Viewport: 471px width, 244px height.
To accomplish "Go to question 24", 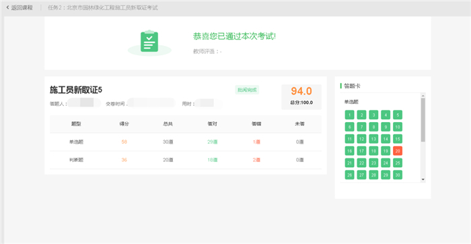I will pyautogui.click(x=386, y=163).
